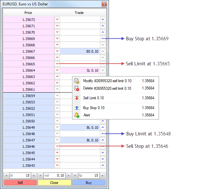214x189 pixels.
Task: Select the BS 0.10 order cell at 1.35667
Action: click(x=80, y=51)
